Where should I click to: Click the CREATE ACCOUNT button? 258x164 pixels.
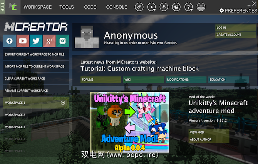(236, 35)
